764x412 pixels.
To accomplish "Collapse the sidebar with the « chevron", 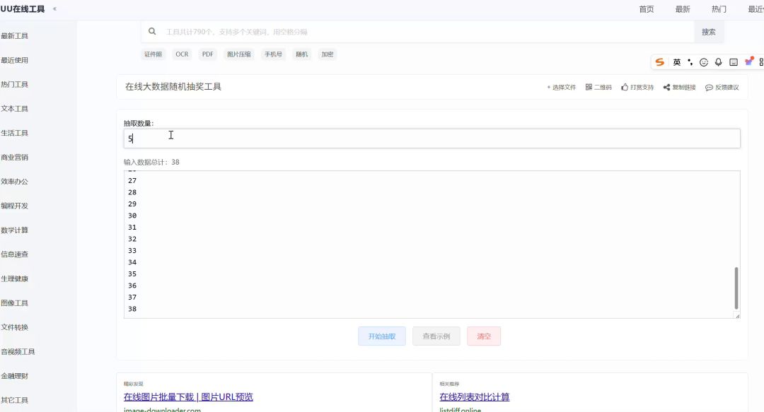I will [55, 9].
